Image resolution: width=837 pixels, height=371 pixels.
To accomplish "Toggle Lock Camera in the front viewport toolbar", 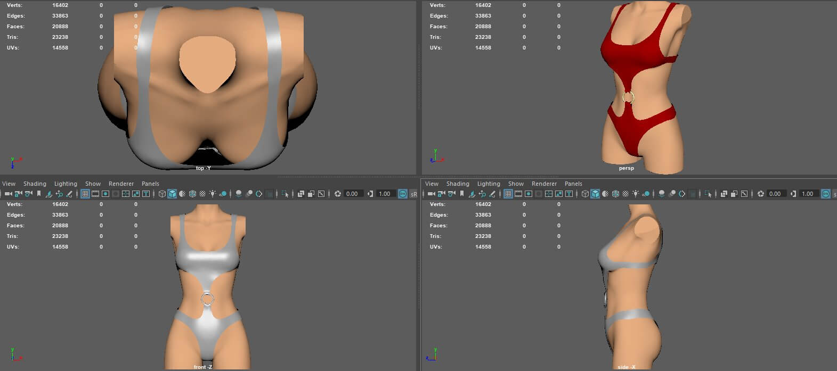I will [x=18, y=194].
